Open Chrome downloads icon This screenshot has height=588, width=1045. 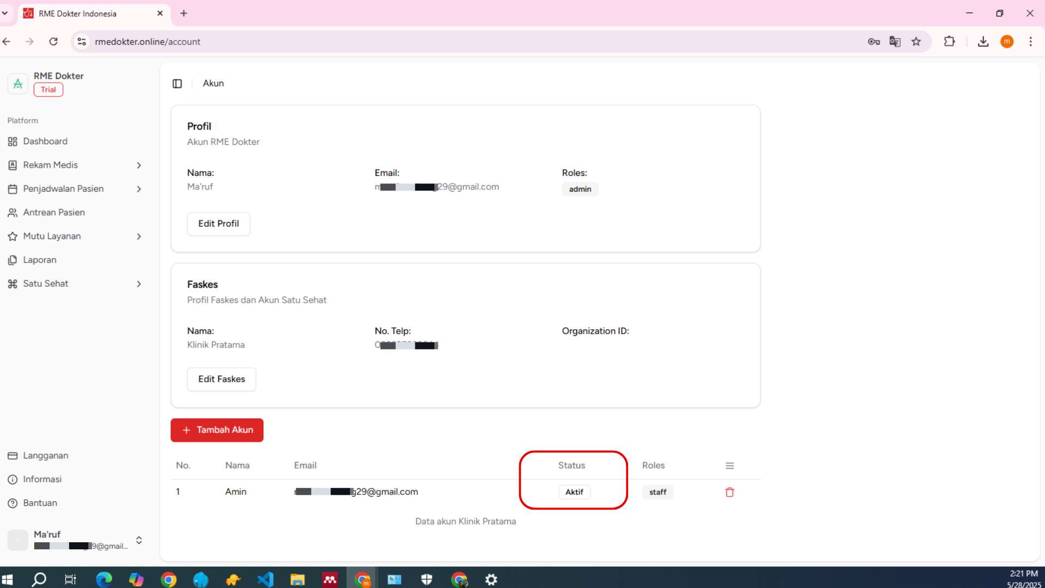click(983, 41)
